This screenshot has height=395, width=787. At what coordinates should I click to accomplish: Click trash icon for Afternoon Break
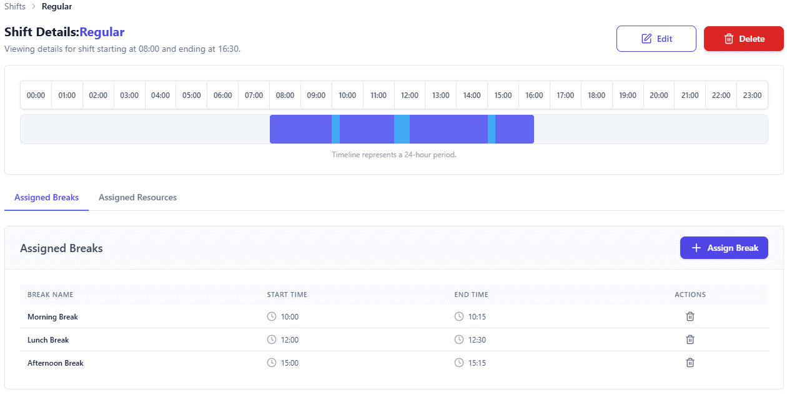click(x=690, y=363)
